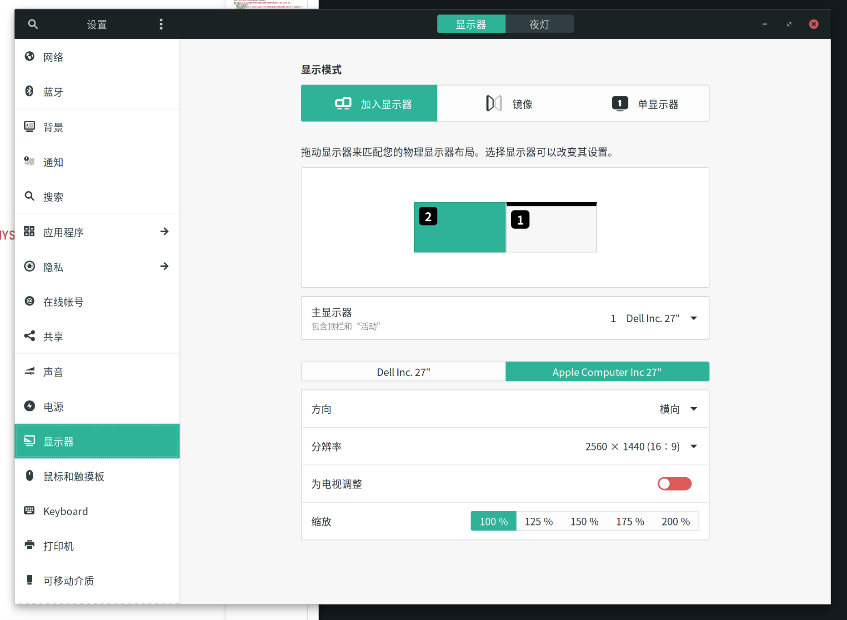Screen dimensions: 847x620
Task: Click the 通知 notification icon
Action: click(30, 161)
